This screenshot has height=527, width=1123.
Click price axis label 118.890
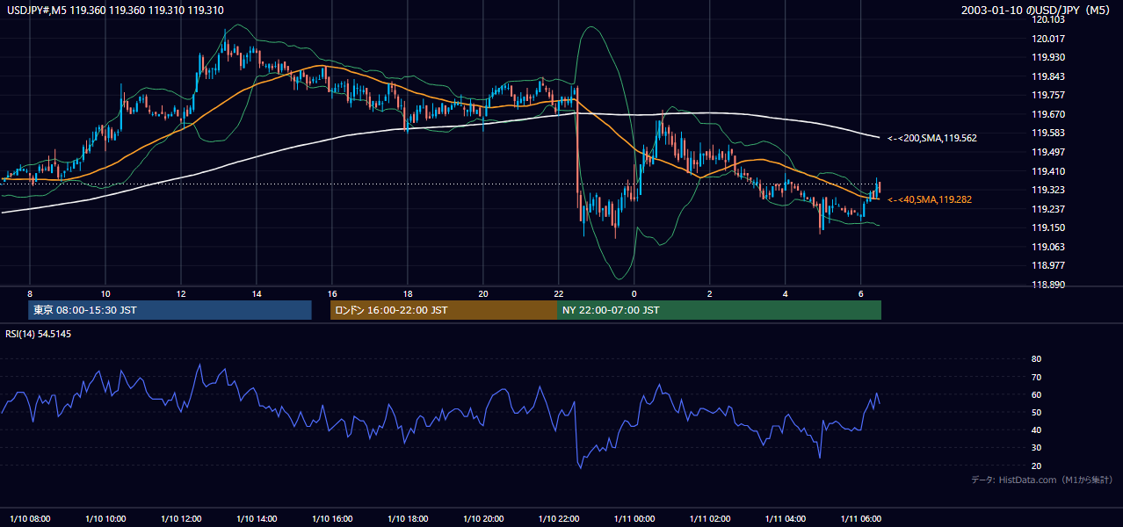[1048, 285]
